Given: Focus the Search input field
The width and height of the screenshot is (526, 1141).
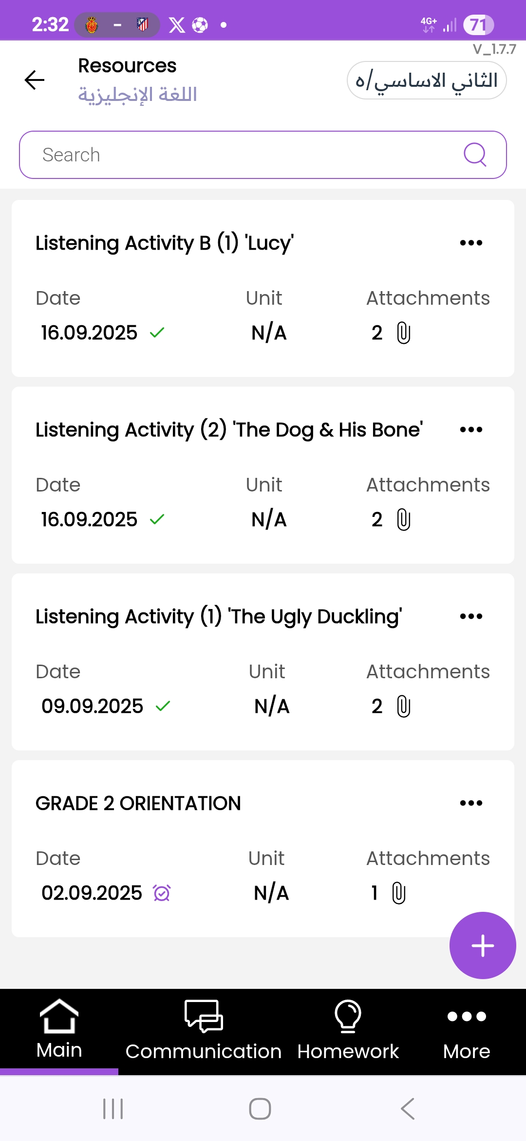Looking at the screenshot, I should click(x=244, y=155).
